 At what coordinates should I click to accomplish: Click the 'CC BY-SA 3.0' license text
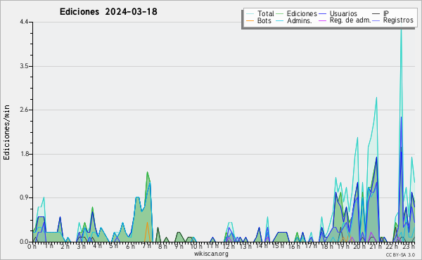pos(400,255)
